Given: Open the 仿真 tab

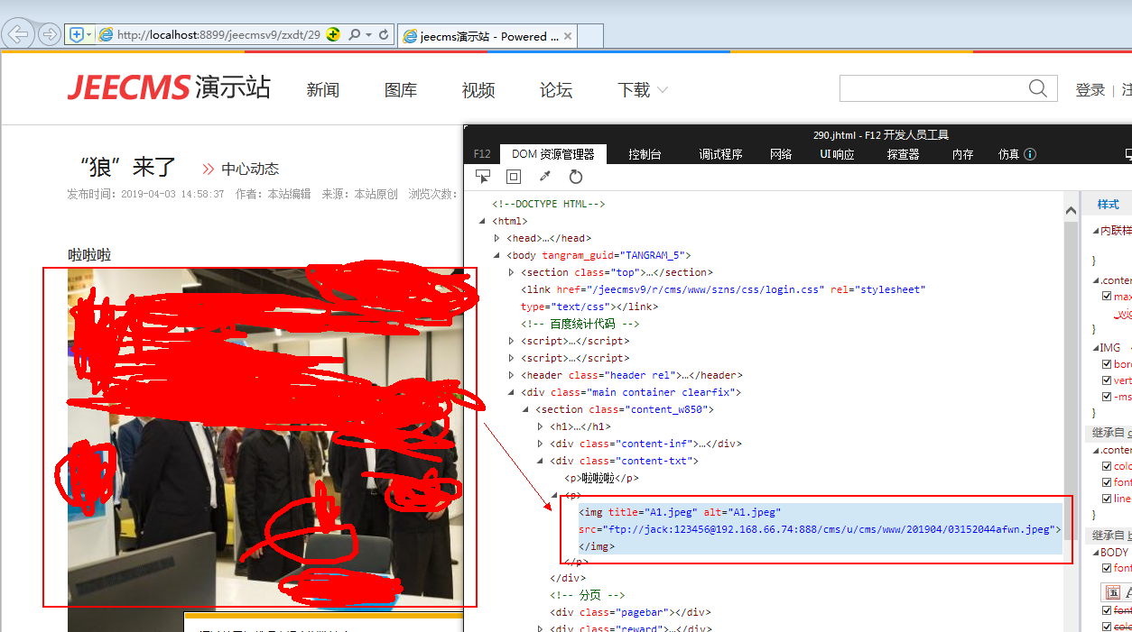Looking at the screenshot, I should [x=1008, y=154].
